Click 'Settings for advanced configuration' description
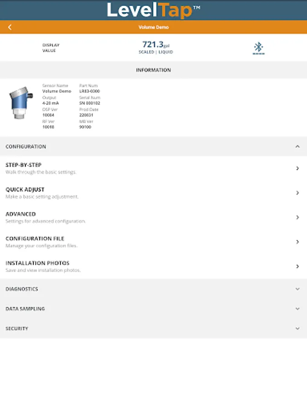This screenshot has width=307, height=408. [x=45, y=221]
